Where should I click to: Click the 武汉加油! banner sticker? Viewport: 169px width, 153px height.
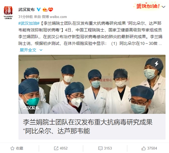pyautogui.click(x=147, y=6)
